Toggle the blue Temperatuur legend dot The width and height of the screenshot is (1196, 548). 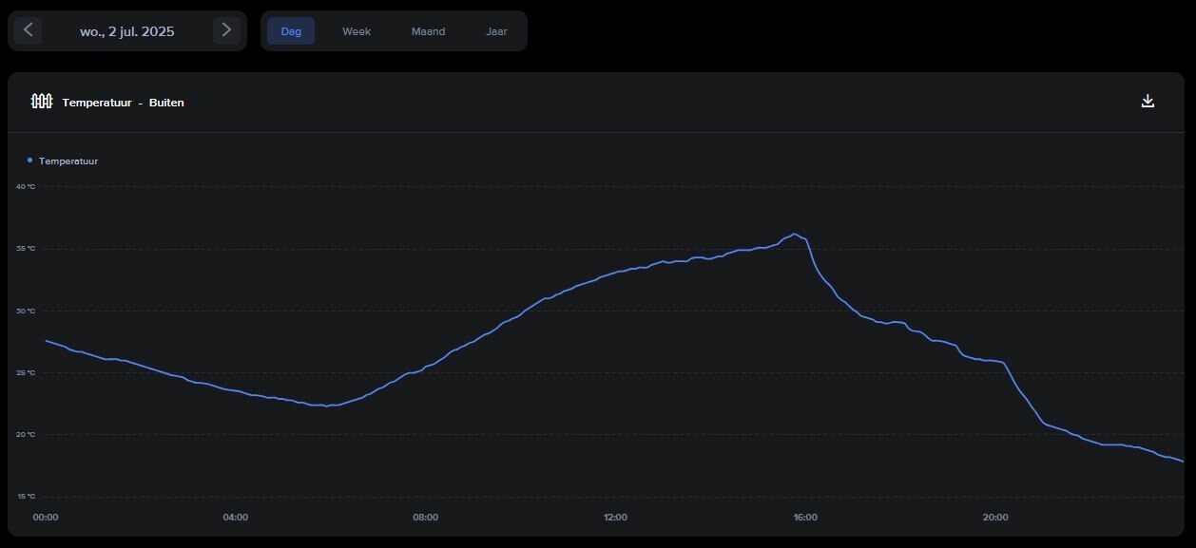coord(29,161)
